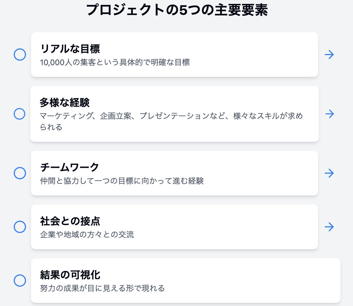Click the arrow icon beside 社会との接点
The height and width of the screenshot is (306, 353).
(329, 227)
